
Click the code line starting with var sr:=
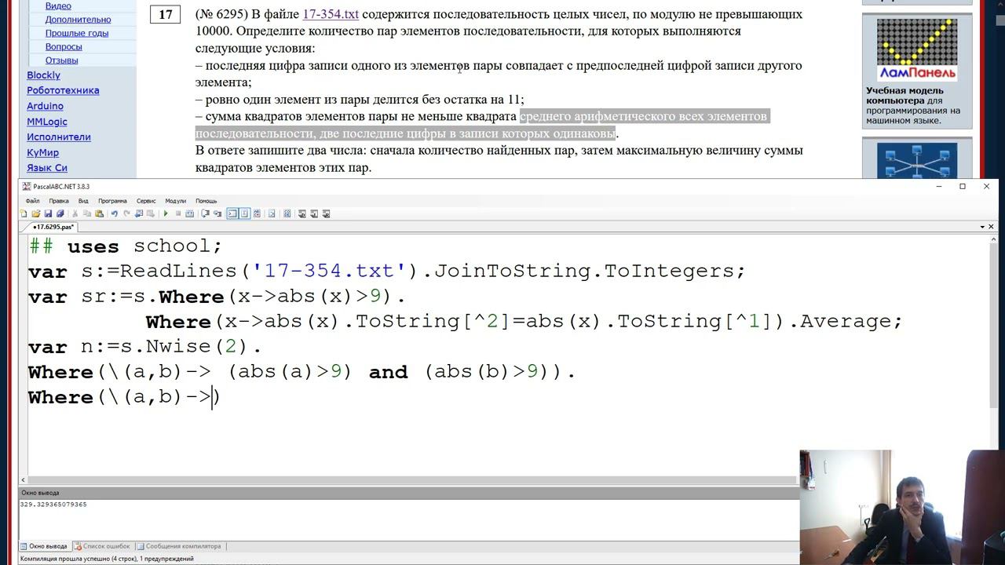pyautogui.click(x=217, y=297)
